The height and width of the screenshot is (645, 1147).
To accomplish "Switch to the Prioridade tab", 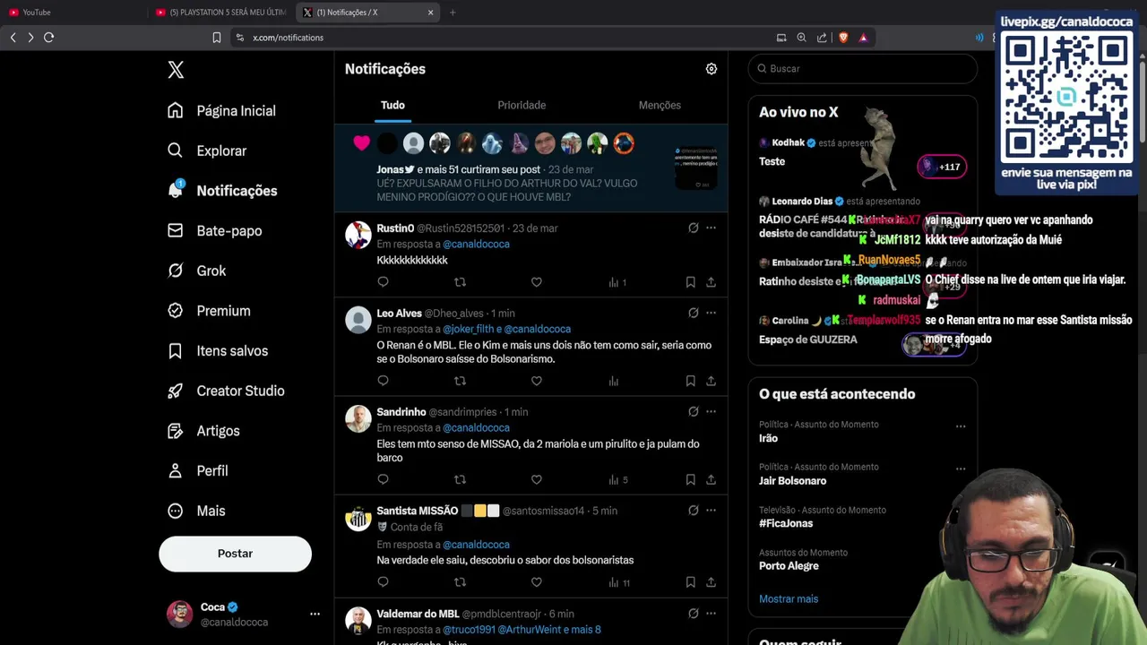I will [522, 105].
